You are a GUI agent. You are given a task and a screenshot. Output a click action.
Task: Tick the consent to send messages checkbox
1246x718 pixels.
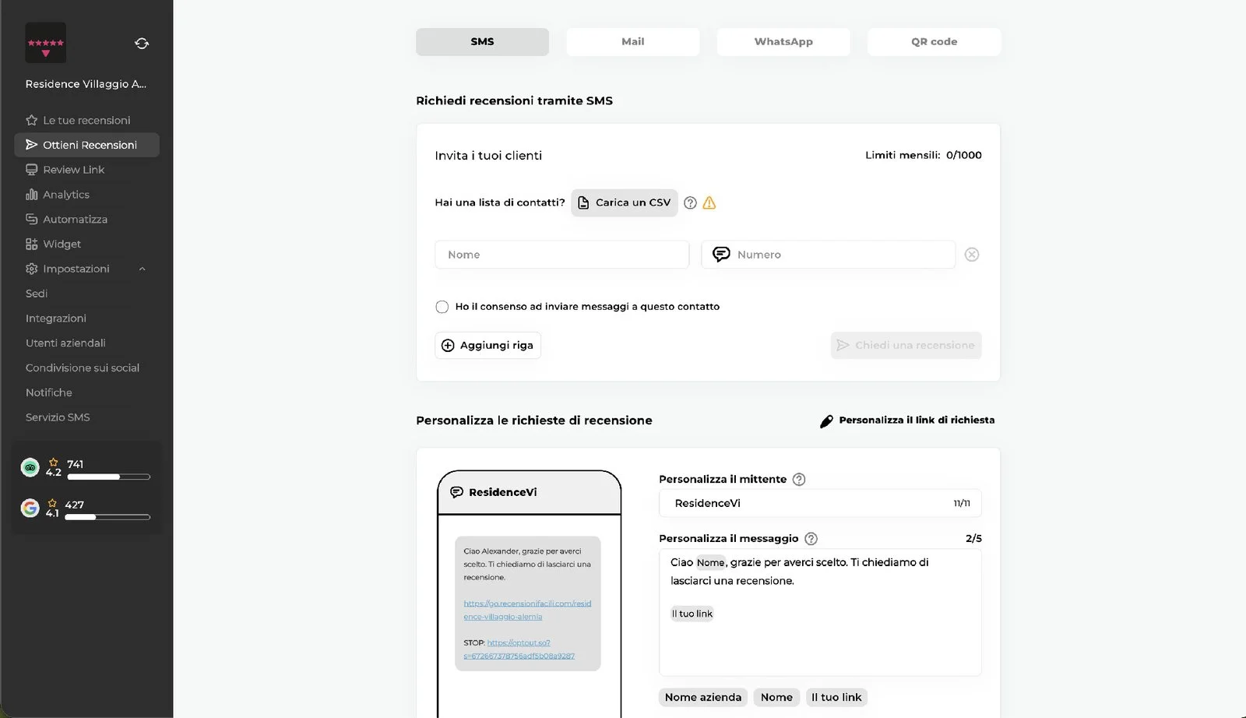coord(442,307)
